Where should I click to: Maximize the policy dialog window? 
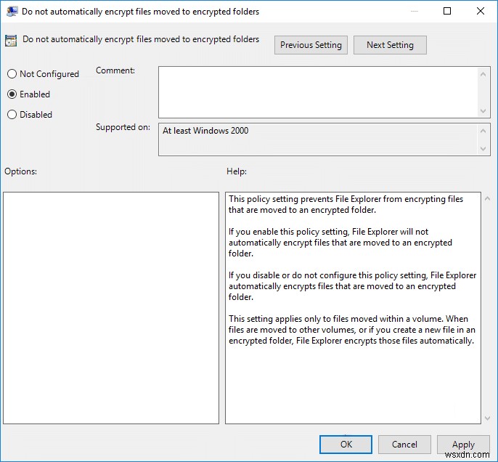[x=447, y=11]
